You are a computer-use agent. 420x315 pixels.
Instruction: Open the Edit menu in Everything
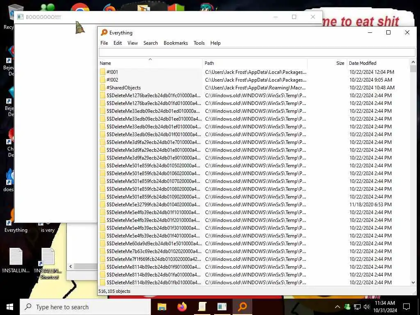pos(118,43)
